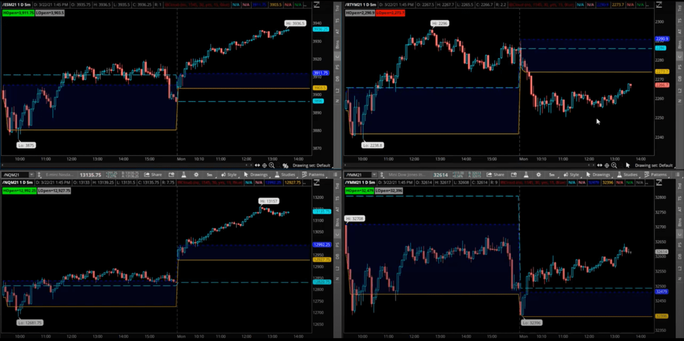The image size is (684, 341).
Task: Open the Style dropdown in /NQM21 toolbar
Action: (x=229, y=175)
